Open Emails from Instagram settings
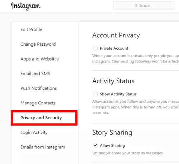Viewport: 179px width, 164px height. pos(43,147)
